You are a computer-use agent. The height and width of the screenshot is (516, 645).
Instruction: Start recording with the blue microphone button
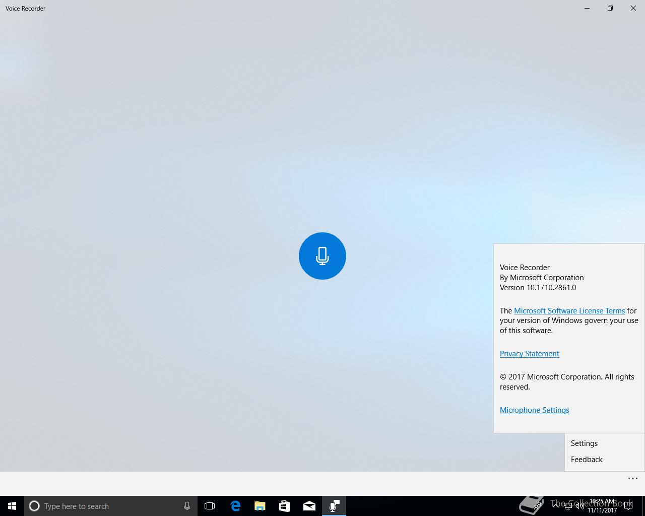point(322,256)
